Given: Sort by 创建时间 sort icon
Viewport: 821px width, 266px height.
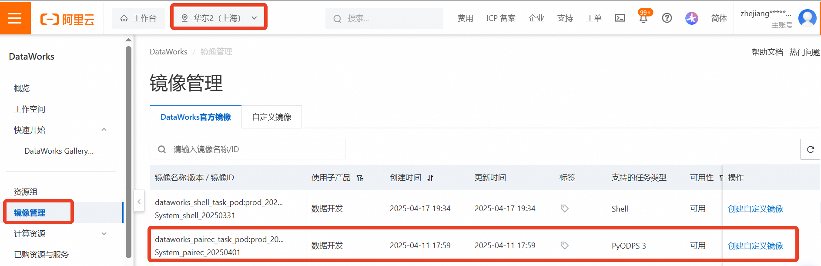Looking at the screenshot, I should click(x=430, y=178).
